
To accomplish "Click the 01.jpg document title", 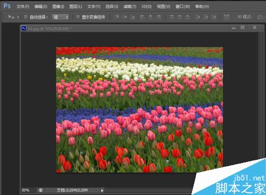I will pyautogui.click(x=49, y=28).
